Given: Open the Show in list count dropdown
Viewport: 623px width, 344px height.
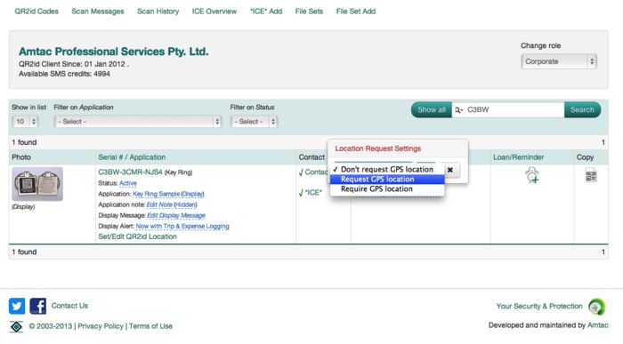Looking at the screenshot, I should click(25, 122).
